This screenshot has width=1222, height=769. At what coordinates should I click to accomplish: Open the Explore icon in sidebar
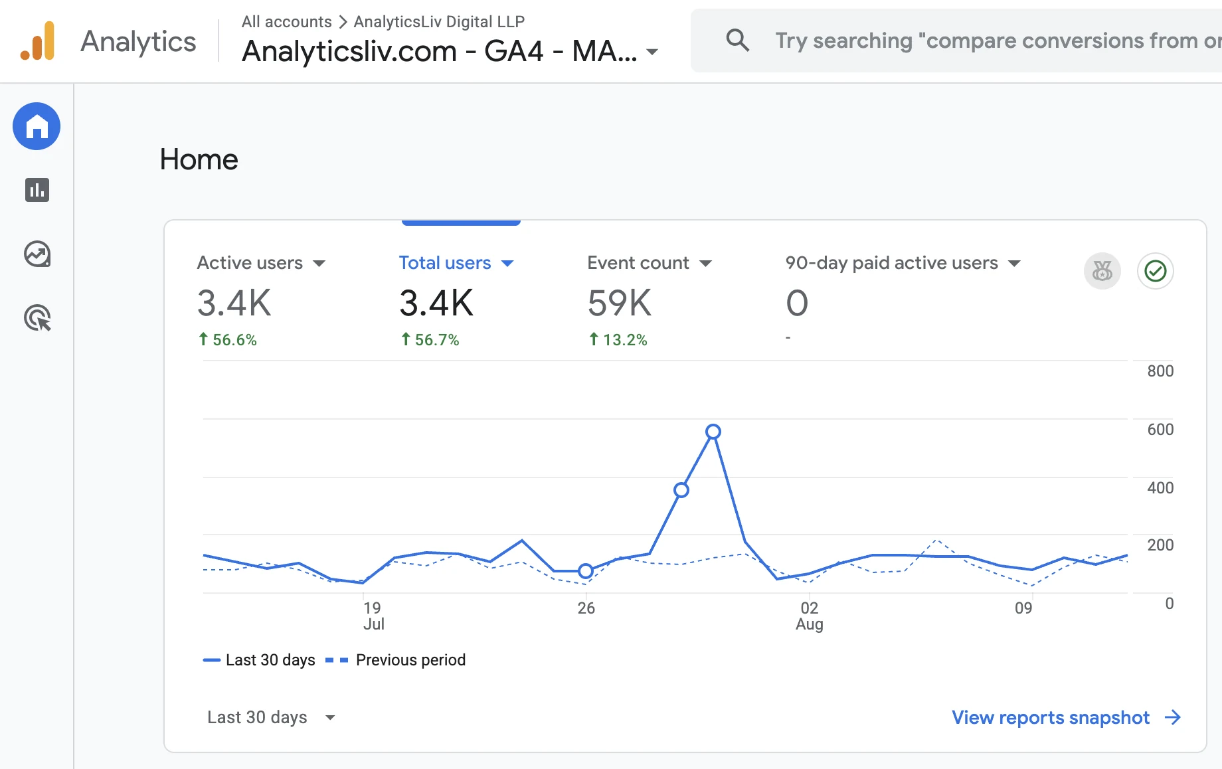tap(37, 254)
